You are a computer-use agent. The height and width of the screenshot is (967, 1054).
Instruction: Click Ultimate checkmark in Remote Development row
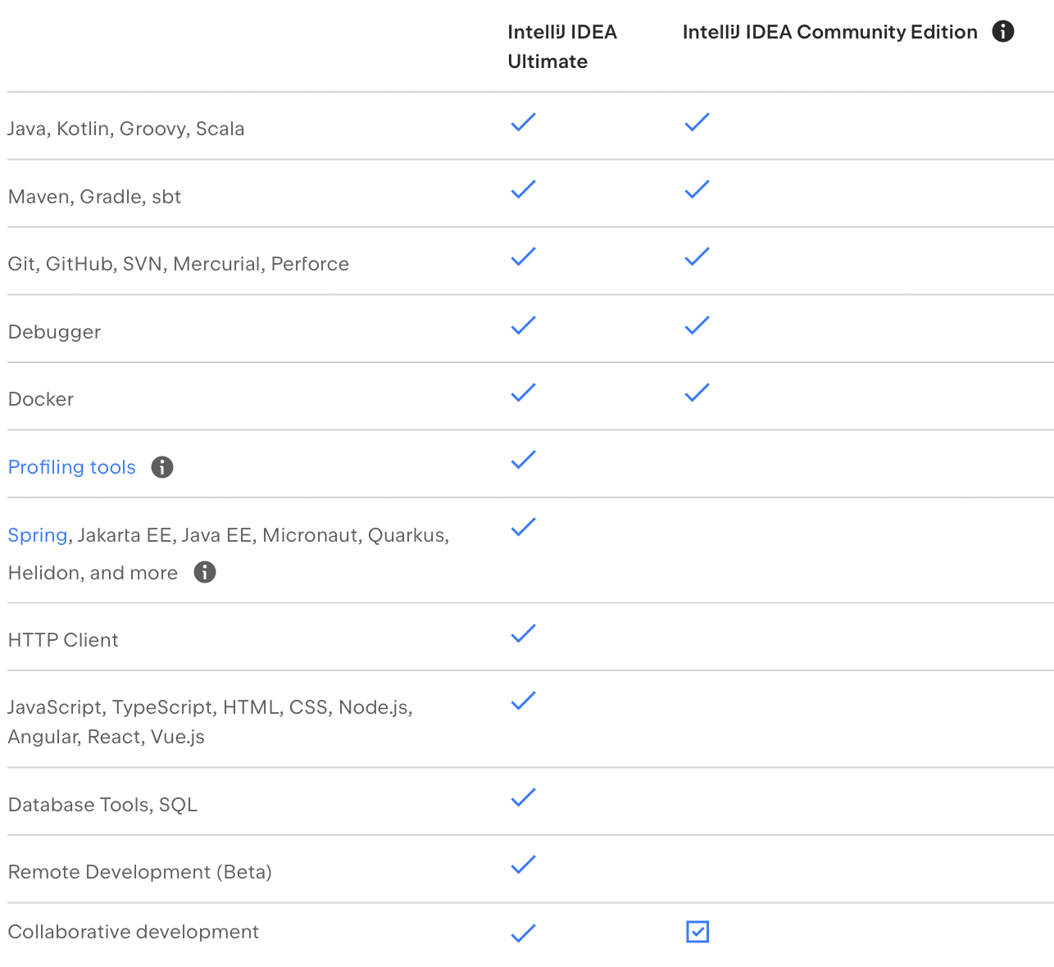[x=524, y=865]
